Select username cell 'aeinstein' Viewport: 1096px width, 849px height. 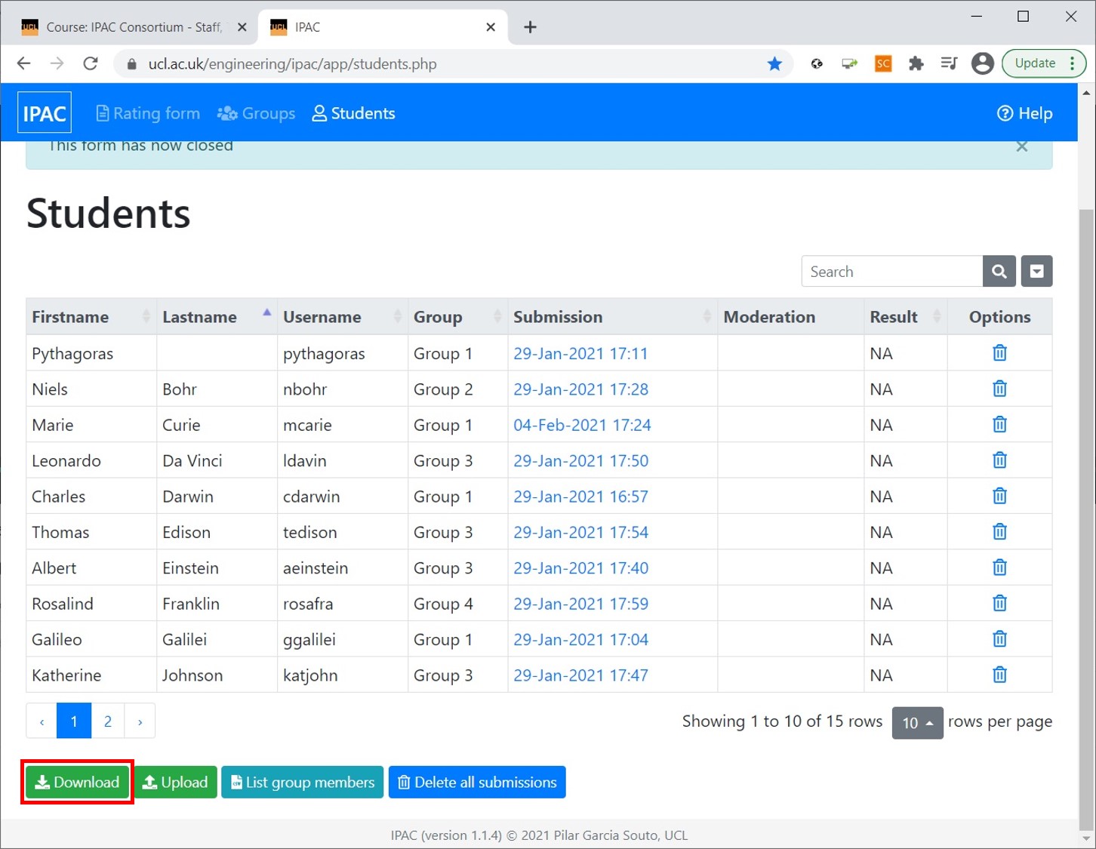pyautogui.click(x=342, y=568)
